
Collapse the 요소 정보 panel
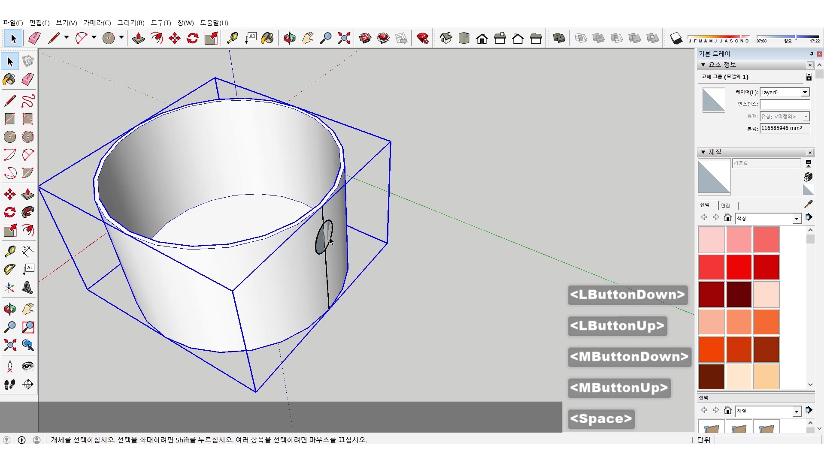703,65
